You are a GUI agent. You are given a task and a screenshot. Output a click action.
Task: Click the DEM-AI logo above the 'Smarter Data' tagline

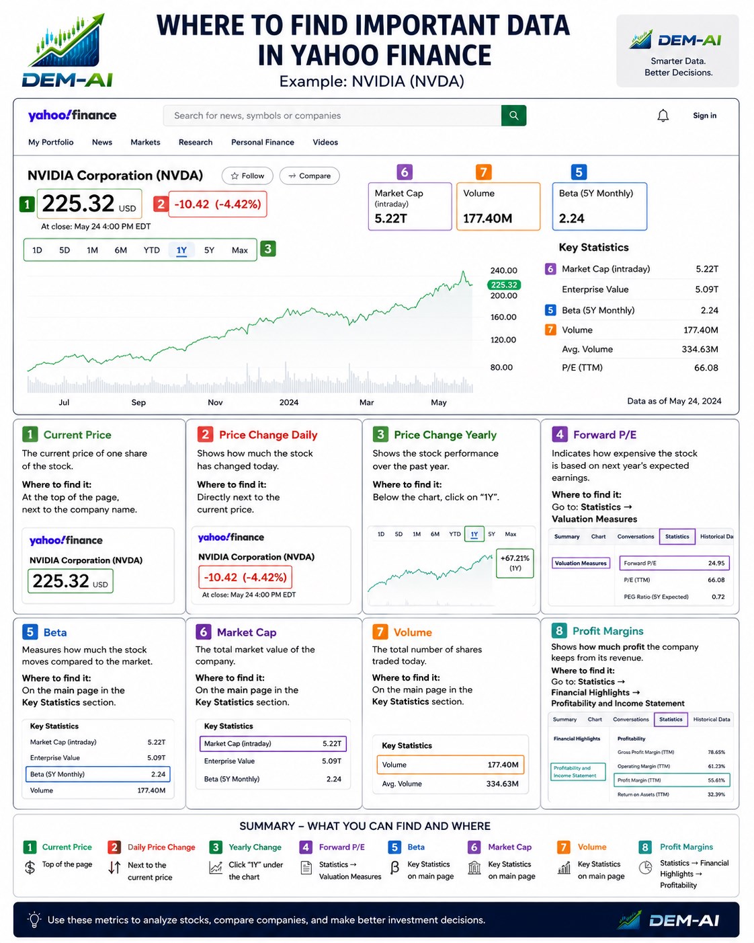coord(676,40)
